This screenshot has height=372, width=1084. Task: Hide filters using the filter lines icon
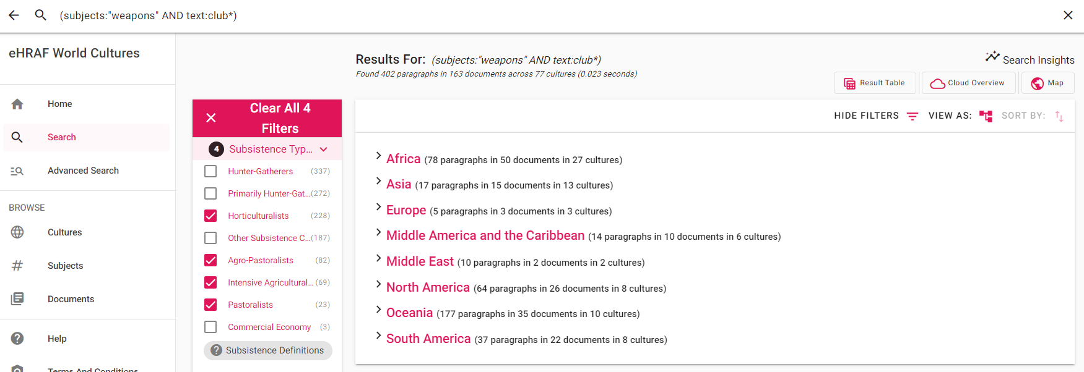[912, 116]
